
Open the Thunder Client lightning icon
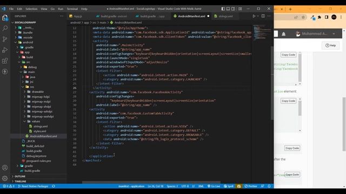pyautogui.click(x=5, y=72)
